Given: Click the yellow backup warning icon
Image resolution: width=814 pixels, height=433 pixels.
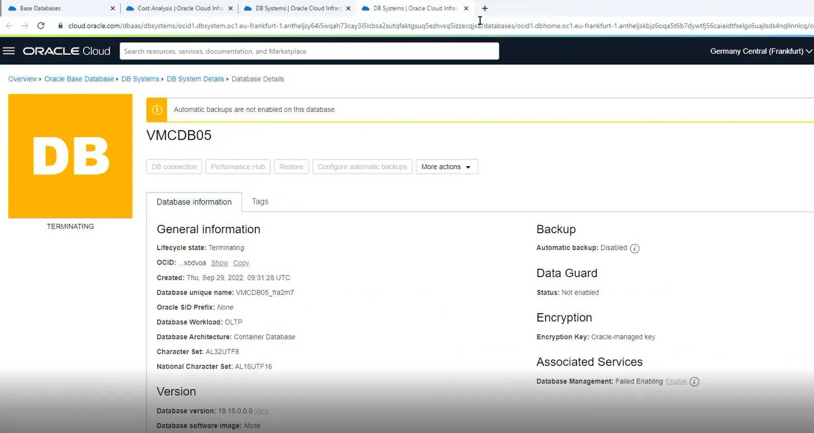Looking at the screenshot, I should [157, 109].
